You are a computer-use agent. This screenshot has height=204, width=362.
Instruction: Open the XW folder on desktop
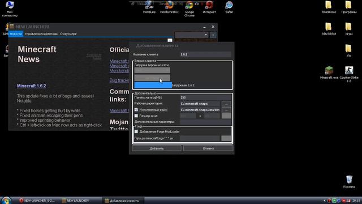pyautogui.click(x=348, y=50)
